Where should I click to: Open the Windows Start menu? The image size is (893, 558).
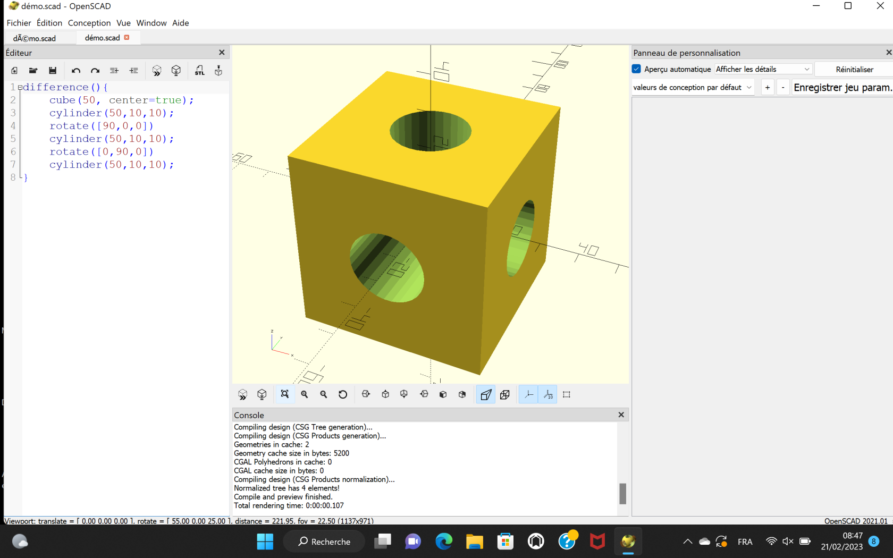[265, 542]
